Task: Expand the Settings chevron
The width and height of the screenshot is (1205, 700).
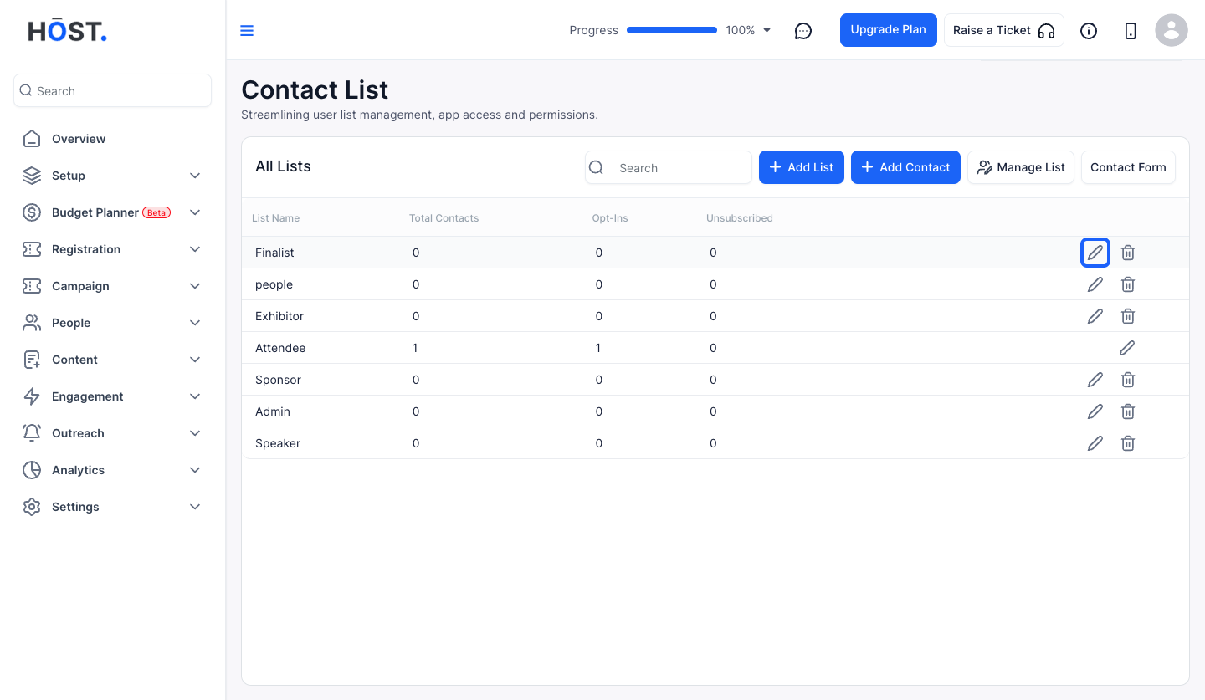Action: (x=195, y=507)
